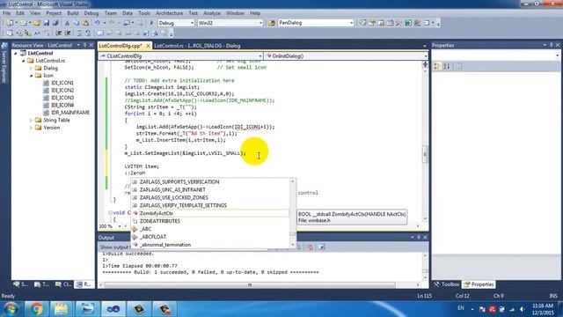The image size is (563, 317).
Task: Collapse the Icon folder in Resource View
Action: click(x=32, y=76)
